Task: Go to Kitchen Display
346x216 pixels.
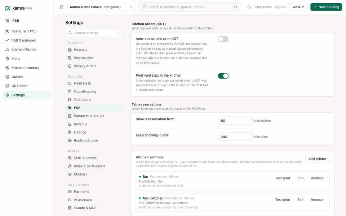Action: coord(27,49)
